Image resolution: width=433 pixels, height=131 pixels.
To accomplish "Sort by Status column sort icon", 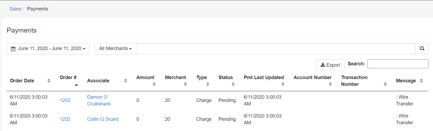I will point(233,84).
